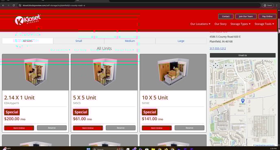Open the Our Story page
Image resolution: width=280 pixels, height=150 pixels.
(220, 24)
